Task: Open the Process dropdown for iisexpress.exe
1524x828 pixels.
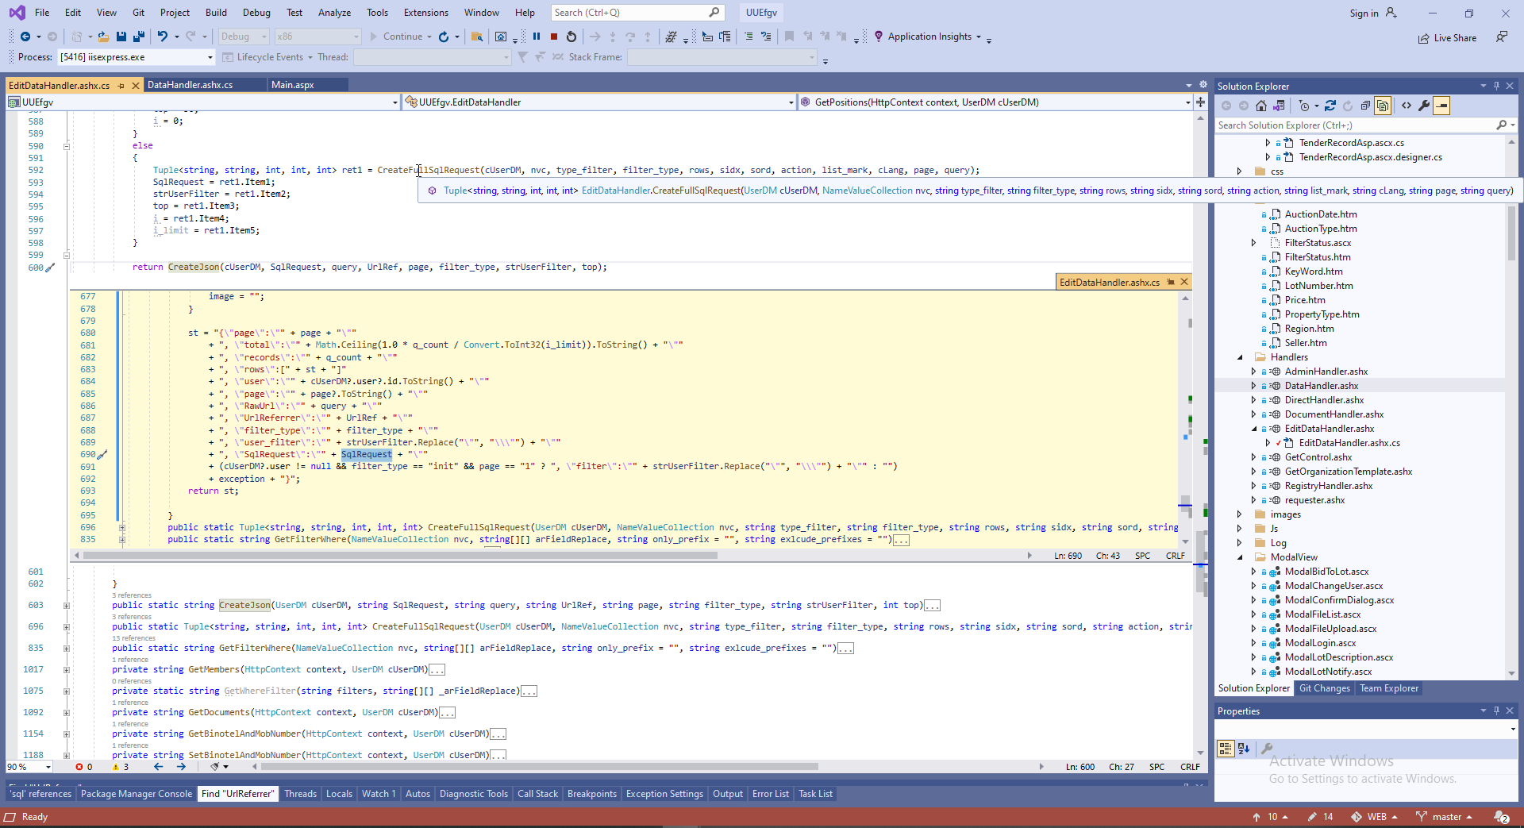Action: pyautogui.click(x=210, y=57)
